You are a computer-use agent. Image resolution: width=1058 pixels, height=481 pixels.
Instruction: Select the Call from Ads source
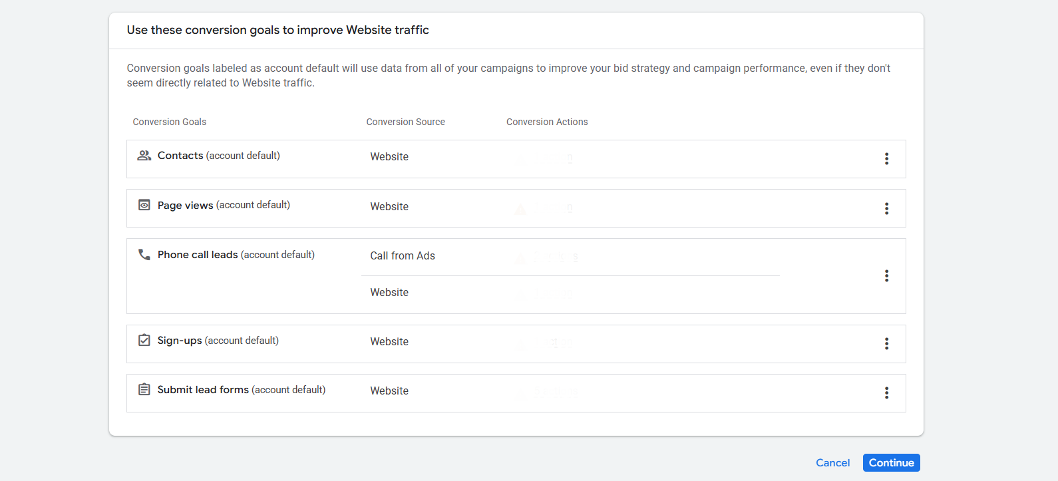pyautogui.click(x=403, y=256)
